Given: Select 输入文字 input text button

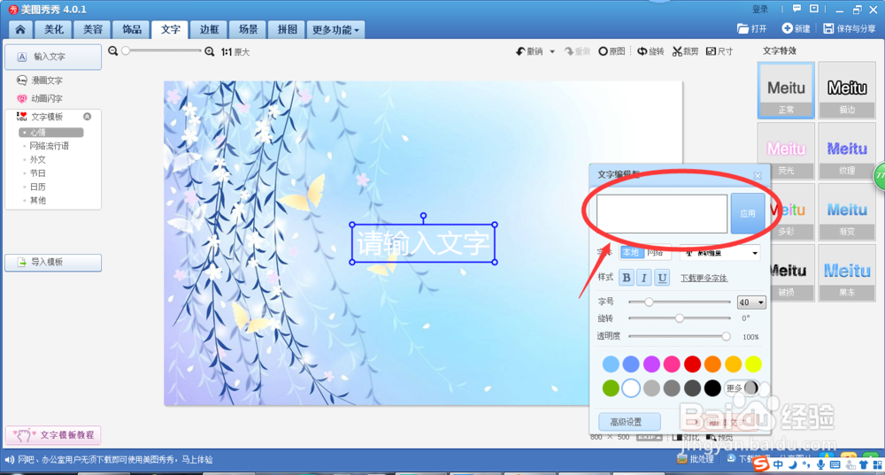Looking at the screenshot, I should coord(53,57).
